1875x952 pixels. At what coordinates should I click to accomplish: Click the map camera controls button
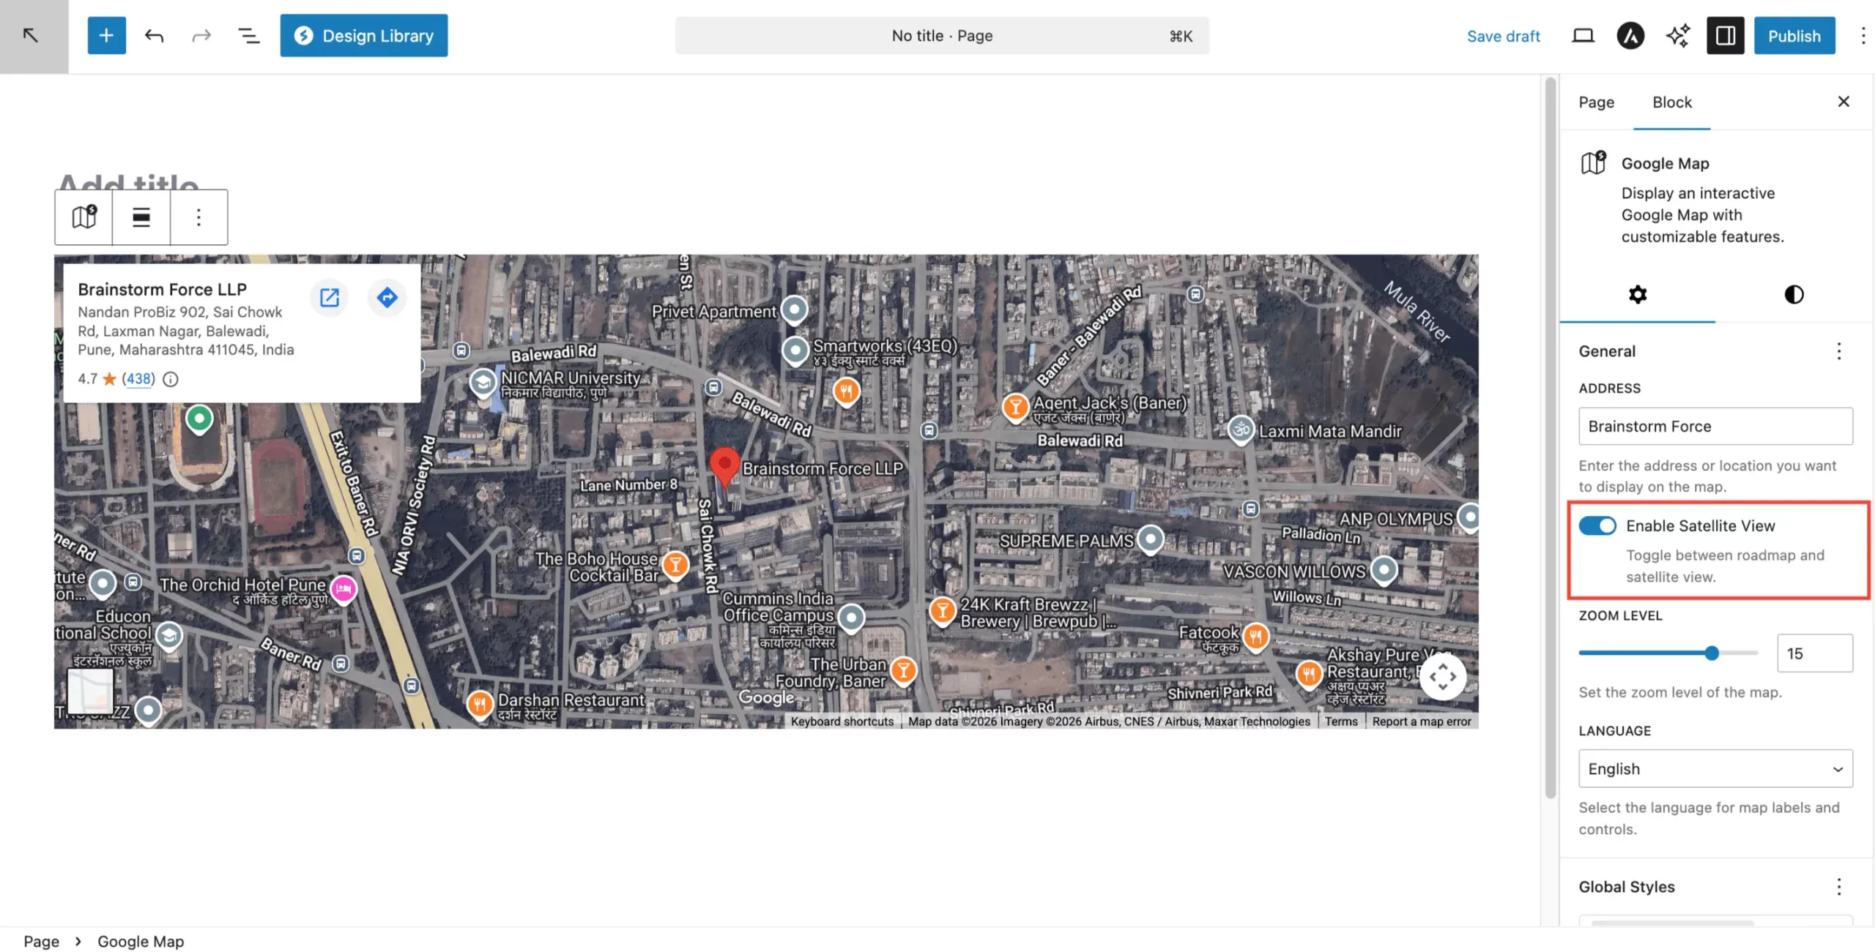coord(1443,676)
